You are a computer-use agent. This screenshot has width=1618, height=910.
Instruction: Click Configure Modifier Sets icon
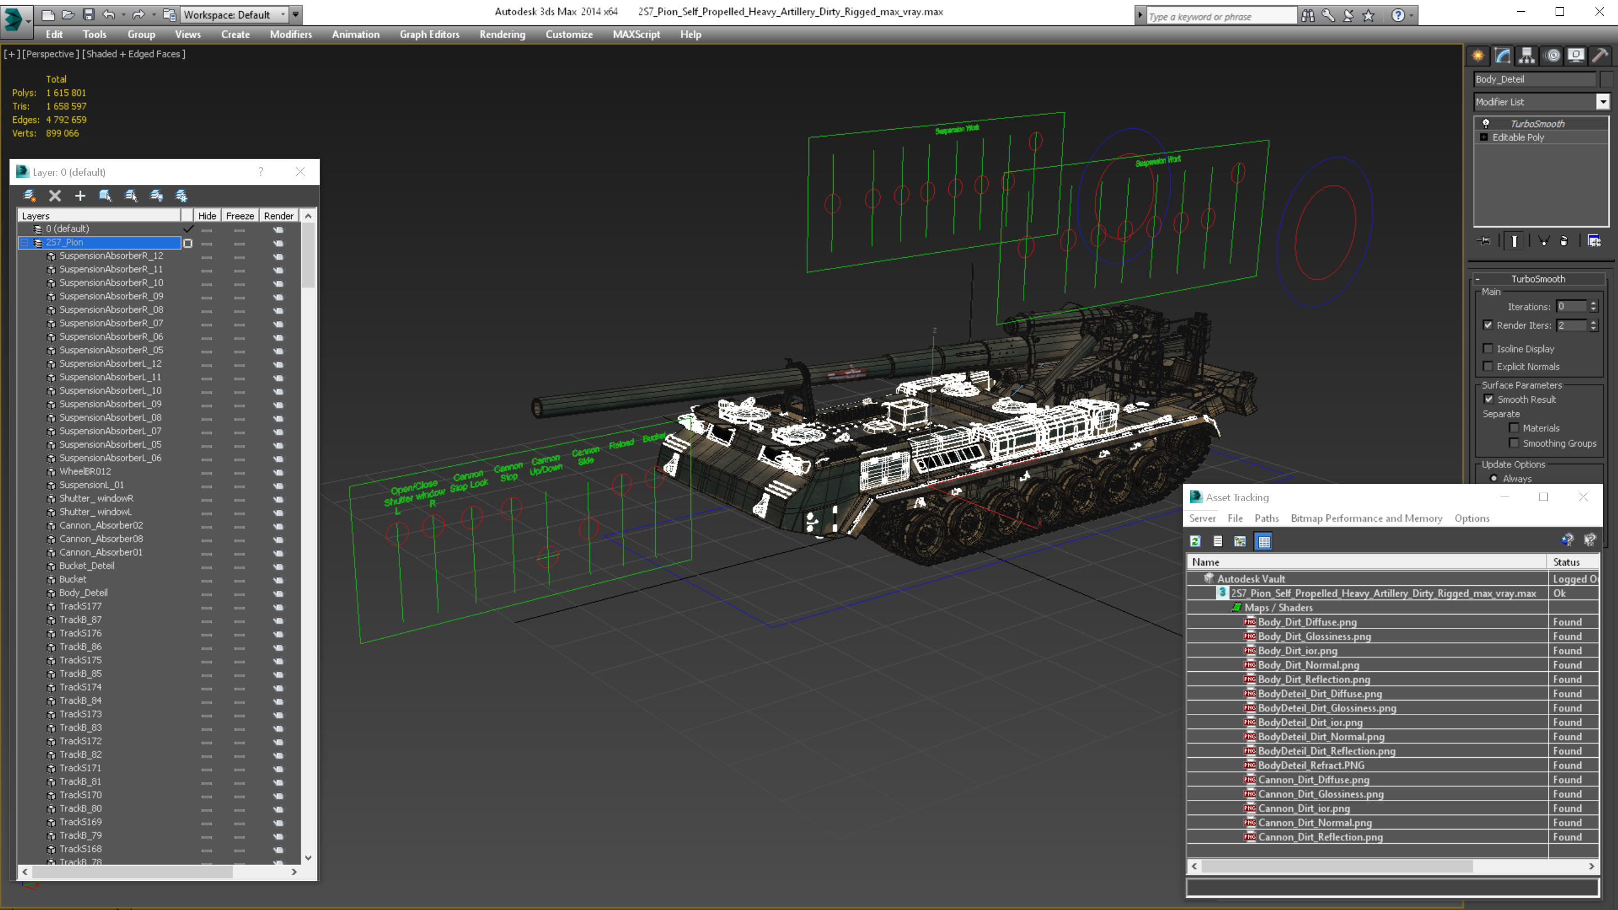[x=1594, y=241]
